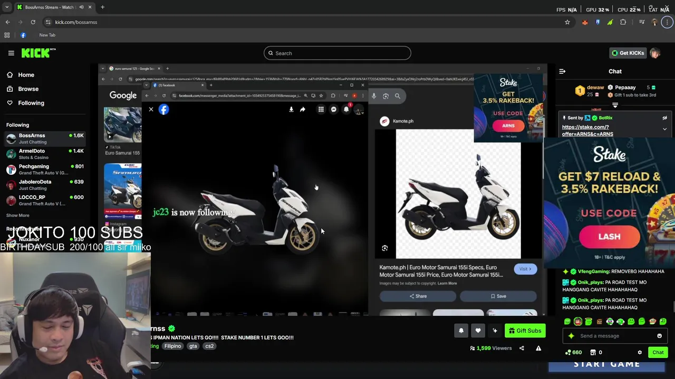Open the browser extensions puzzle icon

coord(623,22)
